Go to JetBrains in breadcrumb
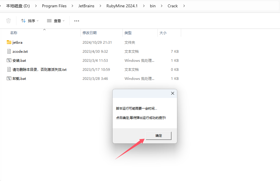 pos(86,6)
